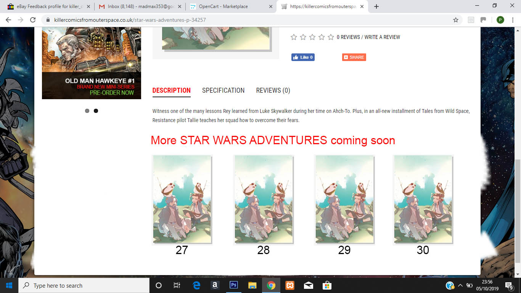The image size is (521, 293).
Task: Open Amazon app on the taskbar
Action: click(x=215, y=285)
